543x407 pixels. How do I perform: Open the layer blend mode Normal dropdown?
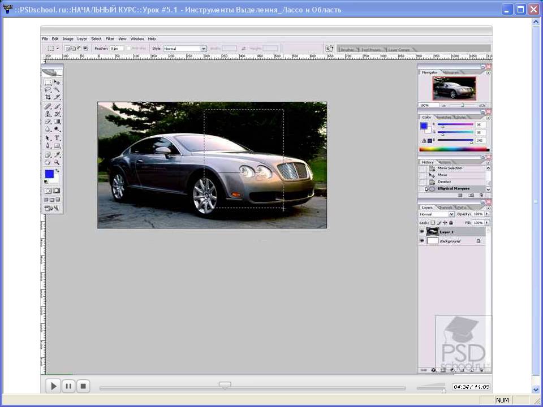coord(451,215)
